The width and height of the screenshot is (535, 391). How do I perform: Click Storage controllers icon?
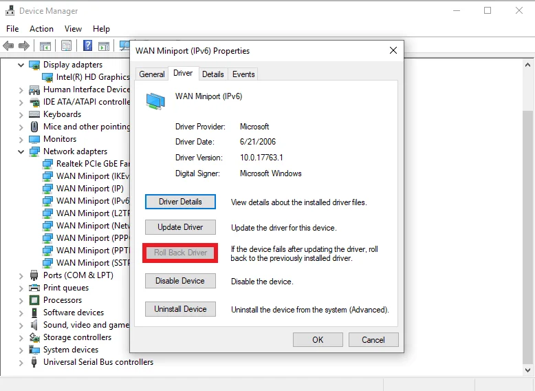tap(34, 337)
